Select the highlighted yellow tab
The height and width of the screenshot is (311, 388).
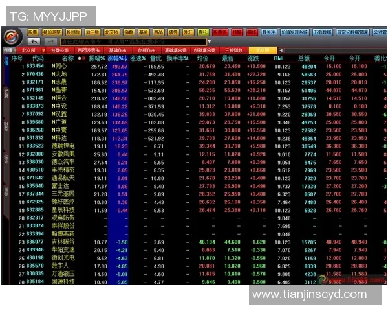263,51
